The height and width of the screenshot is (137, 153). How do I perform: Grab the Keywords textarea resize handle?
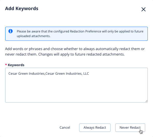coord(146,101)
